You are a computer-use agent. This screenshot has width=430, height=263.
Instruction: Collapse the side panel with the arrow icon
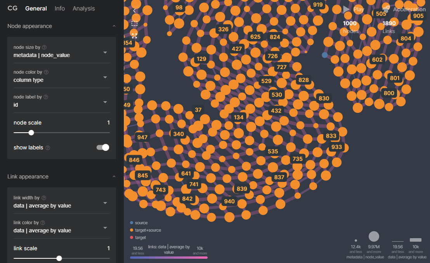tap(134, 11)
